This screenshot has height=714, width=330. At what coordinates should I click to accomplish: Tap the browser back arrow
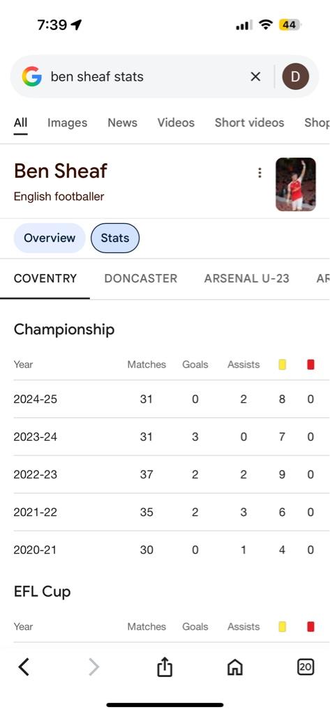tap(24, 667)
